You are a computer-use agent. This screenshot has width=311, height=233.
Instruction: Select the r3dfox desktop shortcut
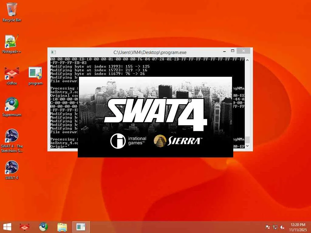click(x=12, y=76)
